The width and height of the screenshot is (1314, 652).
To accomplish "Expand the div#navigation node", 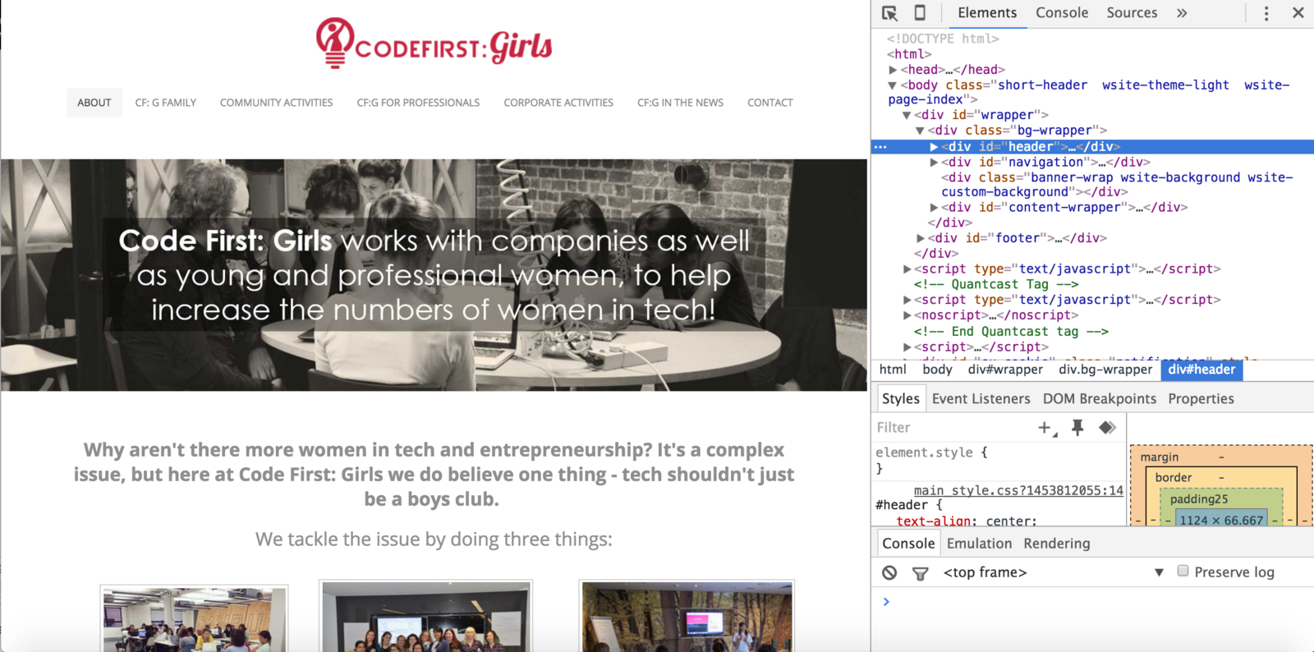I will point(934,163).
